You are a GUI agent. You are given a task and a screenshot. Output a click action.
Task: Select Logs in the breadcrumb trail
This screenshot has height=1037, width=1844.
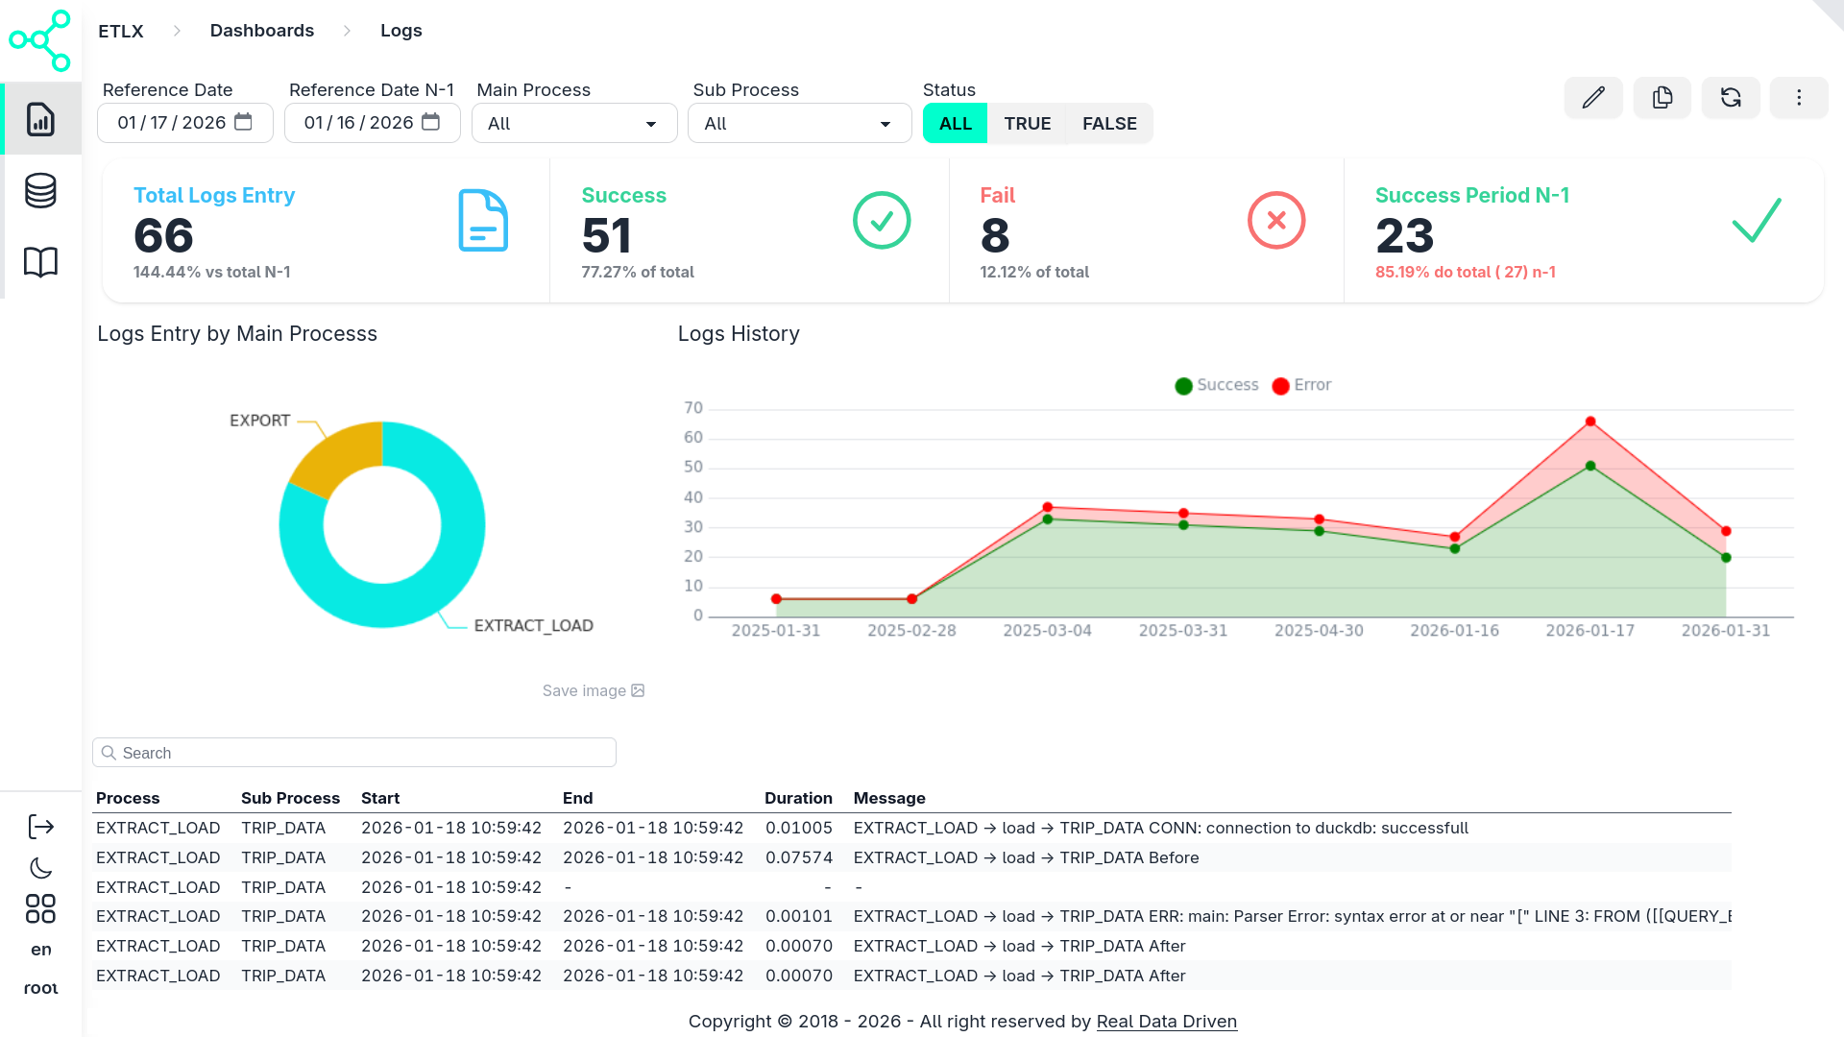400,30
